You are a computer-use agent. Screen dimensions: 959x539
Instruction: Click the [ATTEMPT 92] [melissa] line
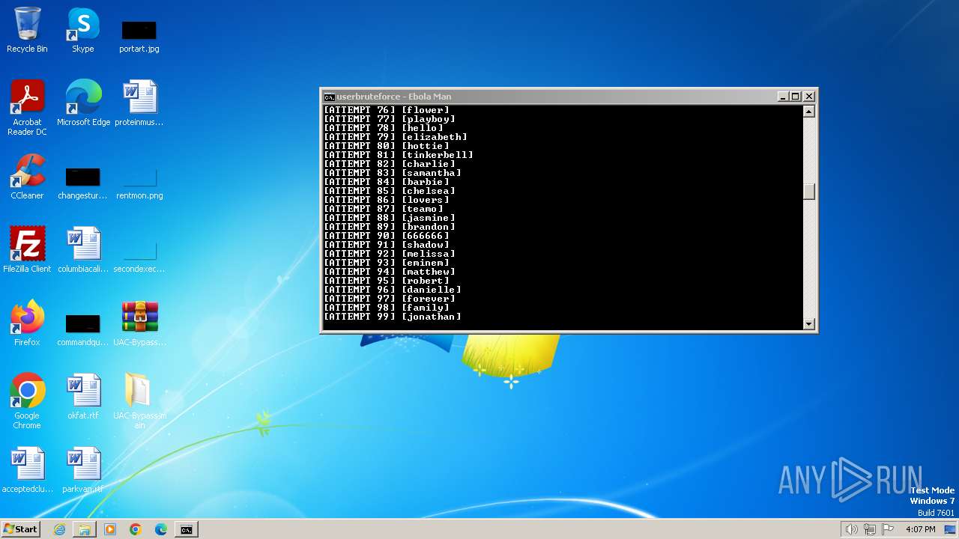[x=390, y=254]
